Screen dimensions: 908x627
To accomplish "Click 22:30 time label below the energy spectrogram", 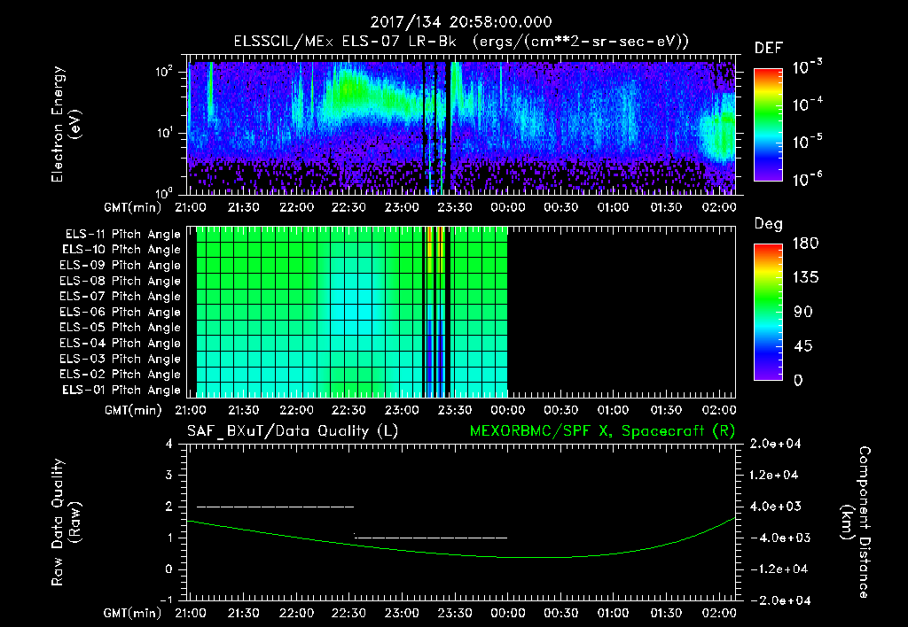I will [x=348, y=207].
